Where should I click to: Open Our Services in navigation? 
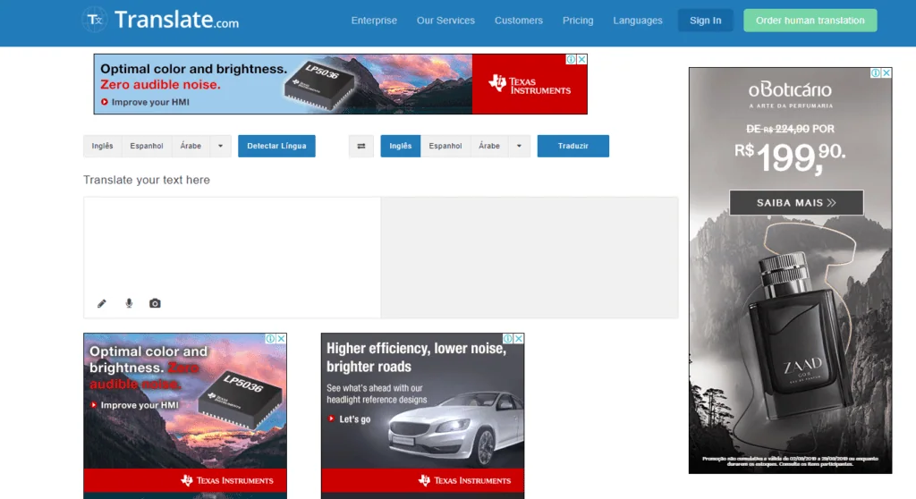pos(445,21)
